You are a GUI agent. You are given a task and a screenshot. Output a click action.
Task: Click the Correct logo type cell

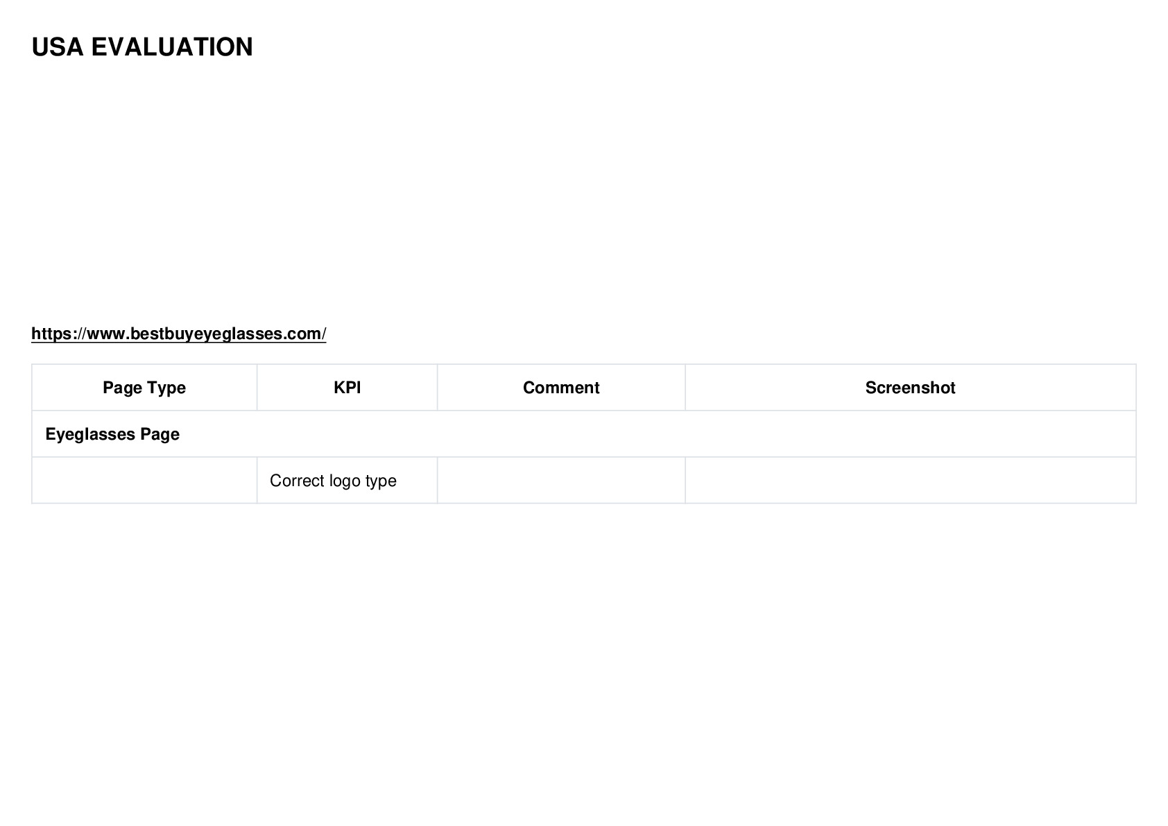(347, 481)
